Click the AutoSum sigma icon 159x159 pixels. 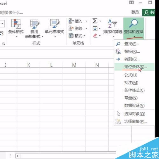pos(95,21)
